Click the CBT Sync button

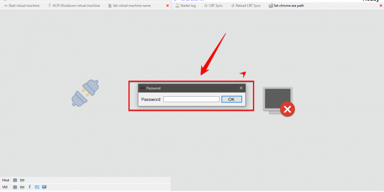pos(214,6)
